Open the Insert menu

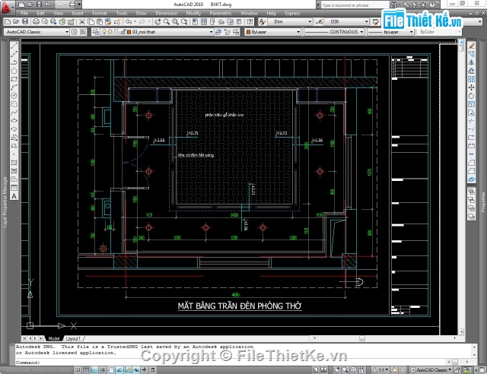78,13
